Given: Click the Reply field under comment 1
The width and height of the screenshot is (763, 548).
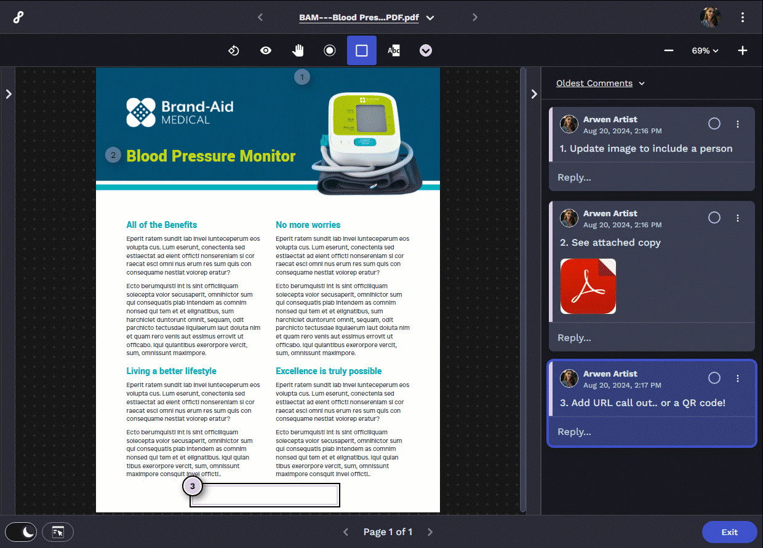Looking at the screenshot, I should click(x=652, y=177).
